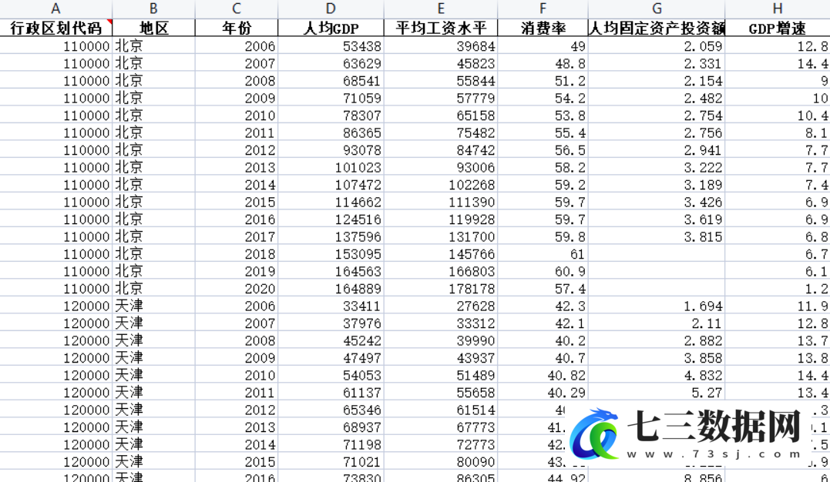
Task: Select the cell containing 71021
Action: pyautogui.click(x=331, y=462)
